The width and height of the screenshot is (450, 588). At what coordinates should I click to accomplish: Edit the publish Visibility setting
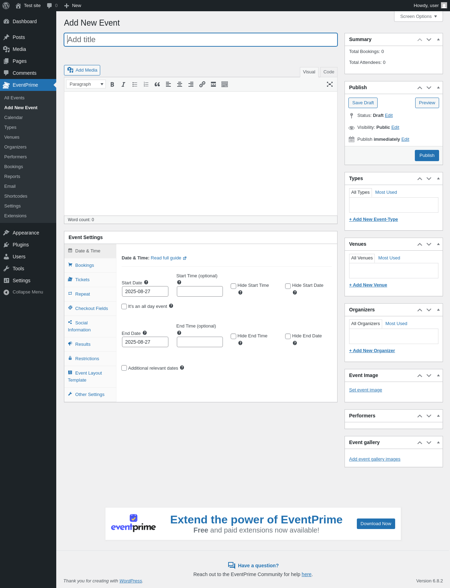(395, 127)
